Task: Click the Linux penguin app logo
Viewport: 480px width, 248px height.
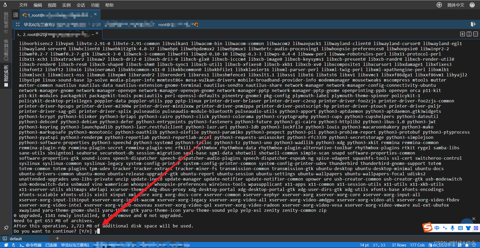Action: click(5, 5)
